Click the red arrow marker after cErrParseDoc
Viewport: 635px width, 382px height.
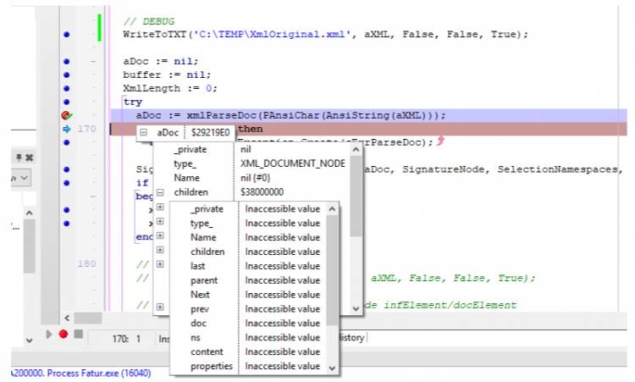tap(440, 141)
